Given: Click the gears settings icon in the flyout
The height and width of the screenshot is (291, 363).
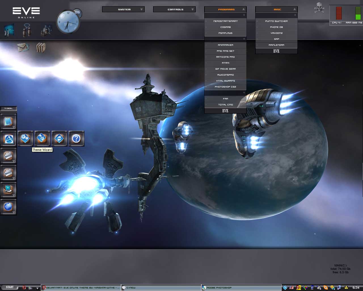Looking at the screenshot, I should [x=26, y=139].
